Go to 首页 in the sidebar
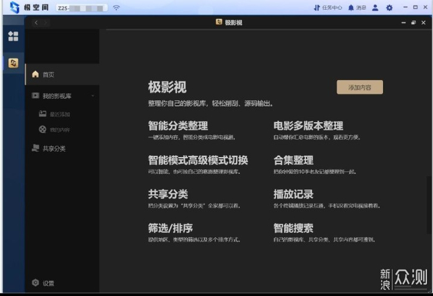Image resolution: width=433 pixels, height=296 pixels. 48,75
